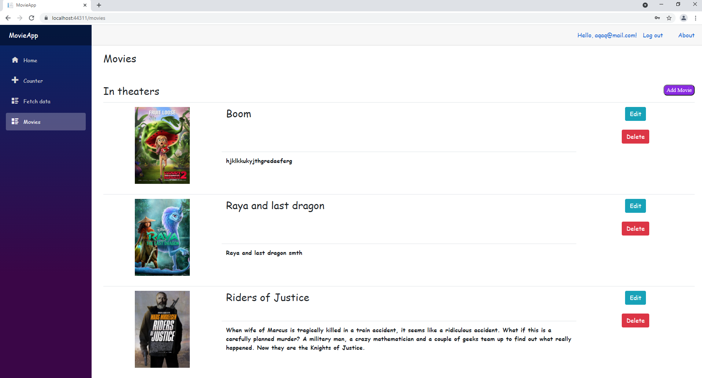Delete Raya and last dragon
Screen dimensions: 702x378
[x=635, y=228]
